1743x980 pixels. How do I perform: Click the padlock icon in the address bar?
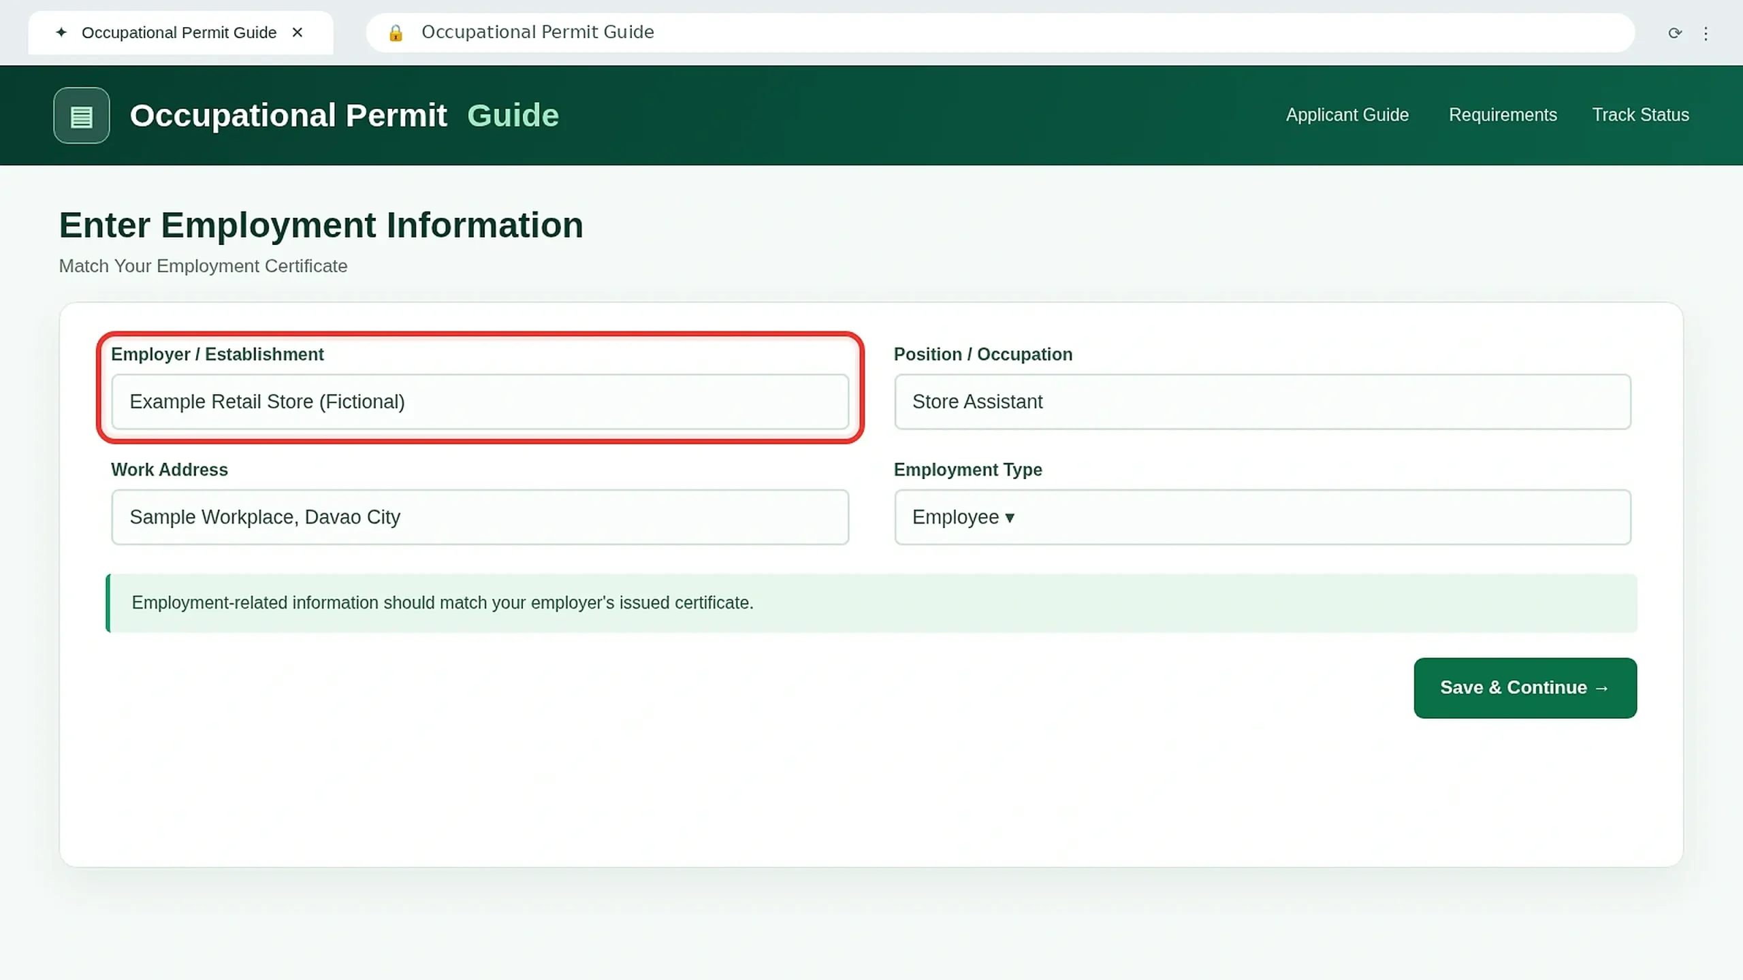tap(396, 33)
